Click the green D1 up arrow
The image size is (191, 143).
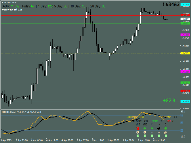[166, 128]
